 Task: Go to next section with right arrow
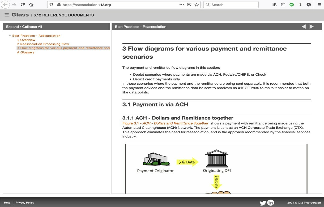point(312,27)
